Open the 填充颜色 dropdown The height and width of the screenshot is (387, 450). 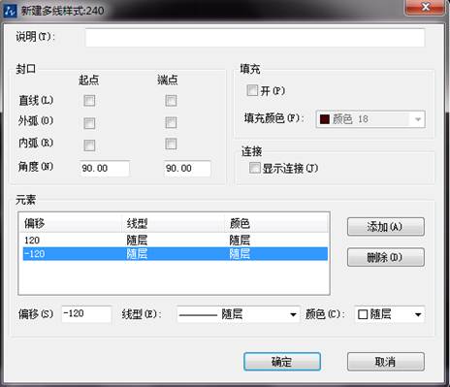370,119
